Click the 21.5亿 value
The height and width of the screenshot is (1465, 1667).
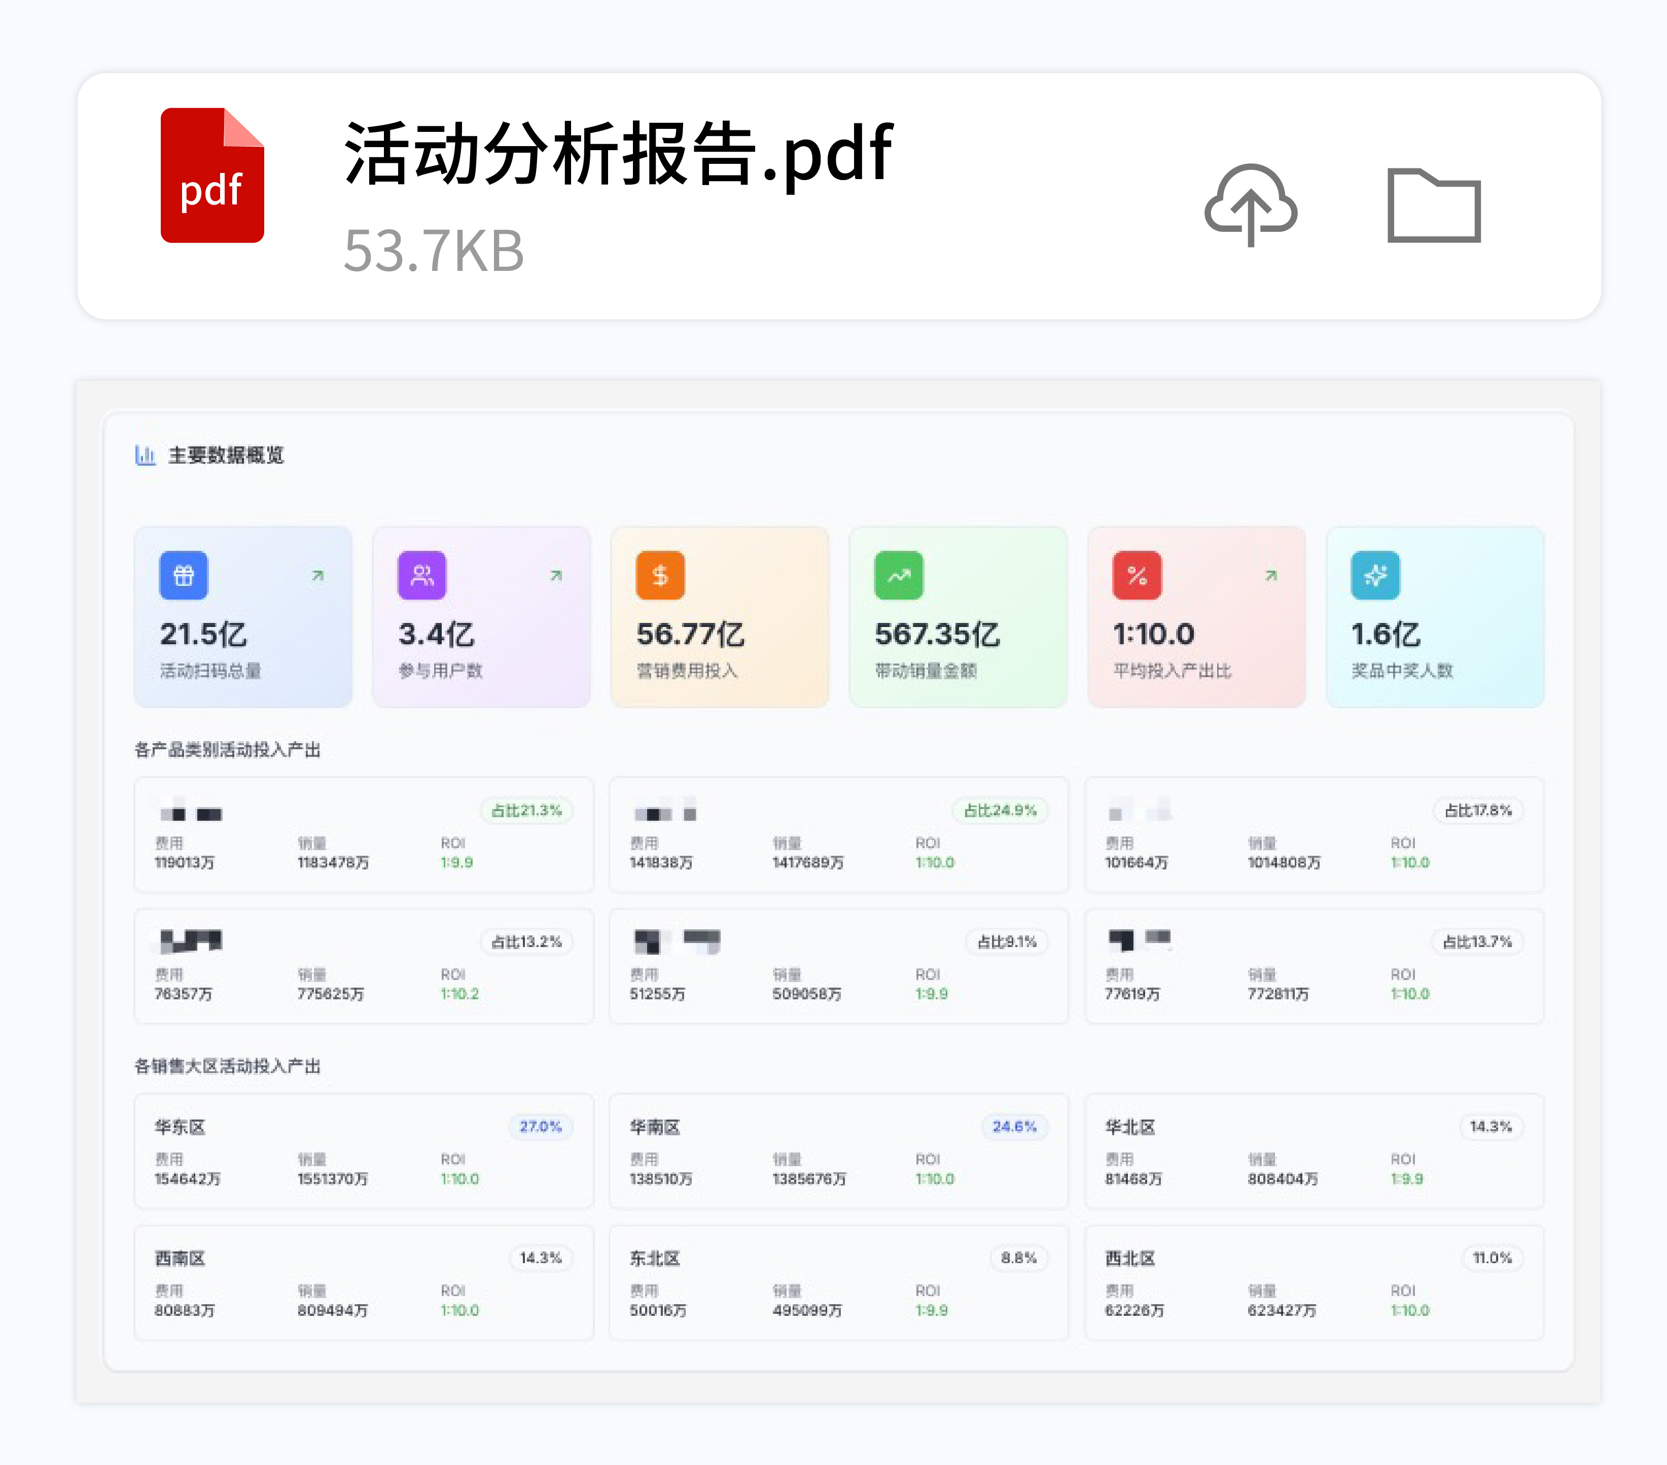click(x=203, y=634)
